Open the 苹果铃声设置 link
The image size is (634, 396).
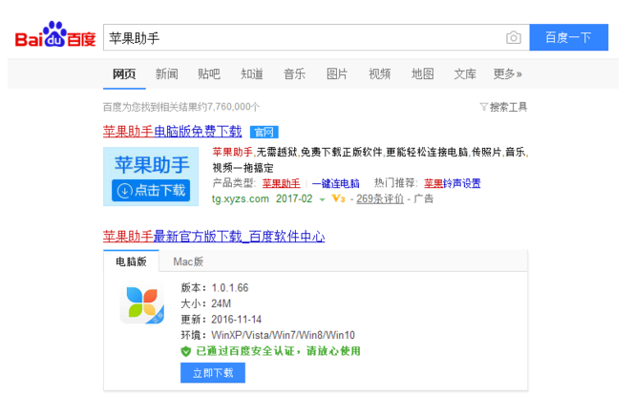[452, 183]
